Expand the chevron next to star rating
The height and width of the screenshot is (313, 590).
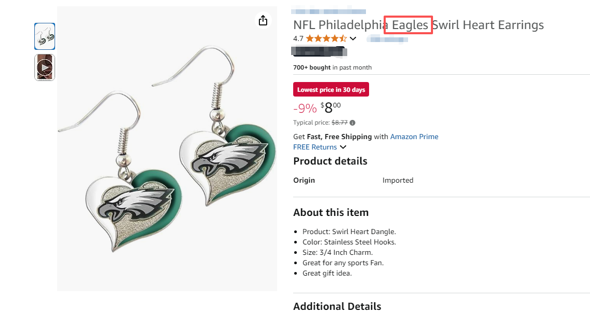click(353, 38)
